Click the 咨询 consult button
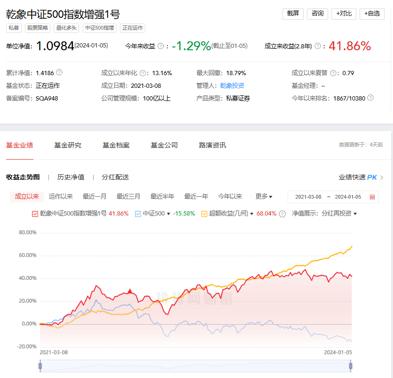393x378 pixels. point(317,14)
